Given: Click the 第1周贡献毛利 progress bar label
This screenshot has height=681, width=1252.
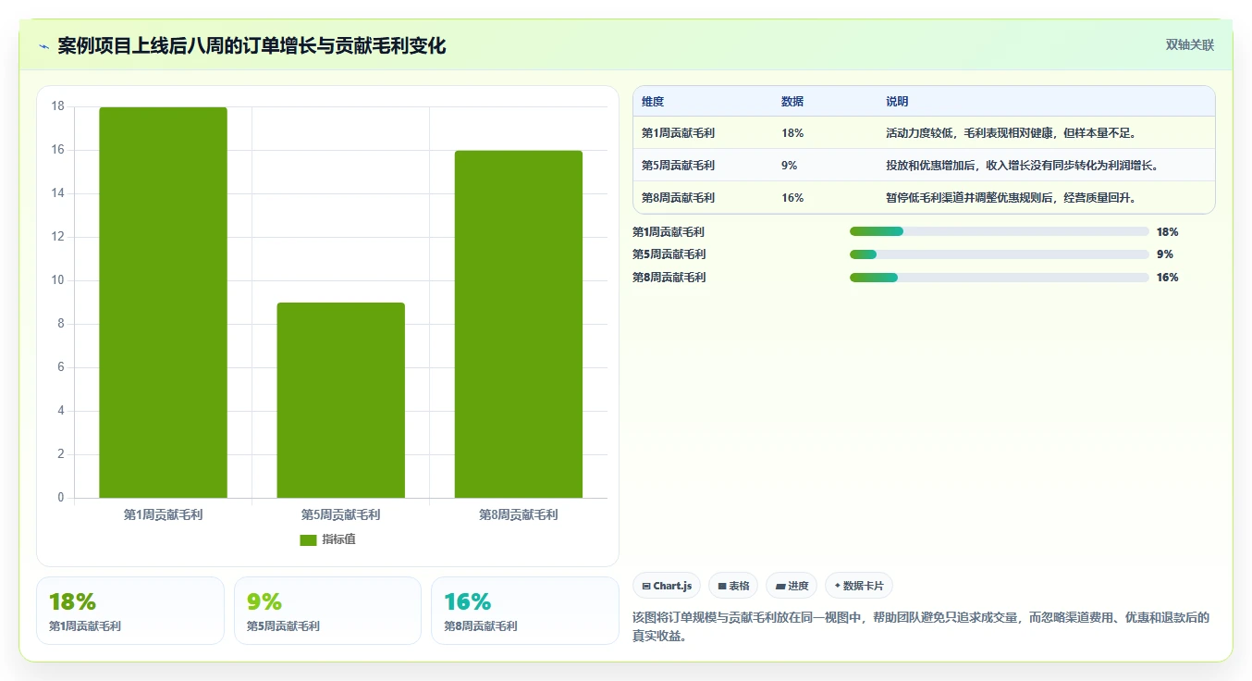Looking at the screenshot, I should [x=669, y=232].
